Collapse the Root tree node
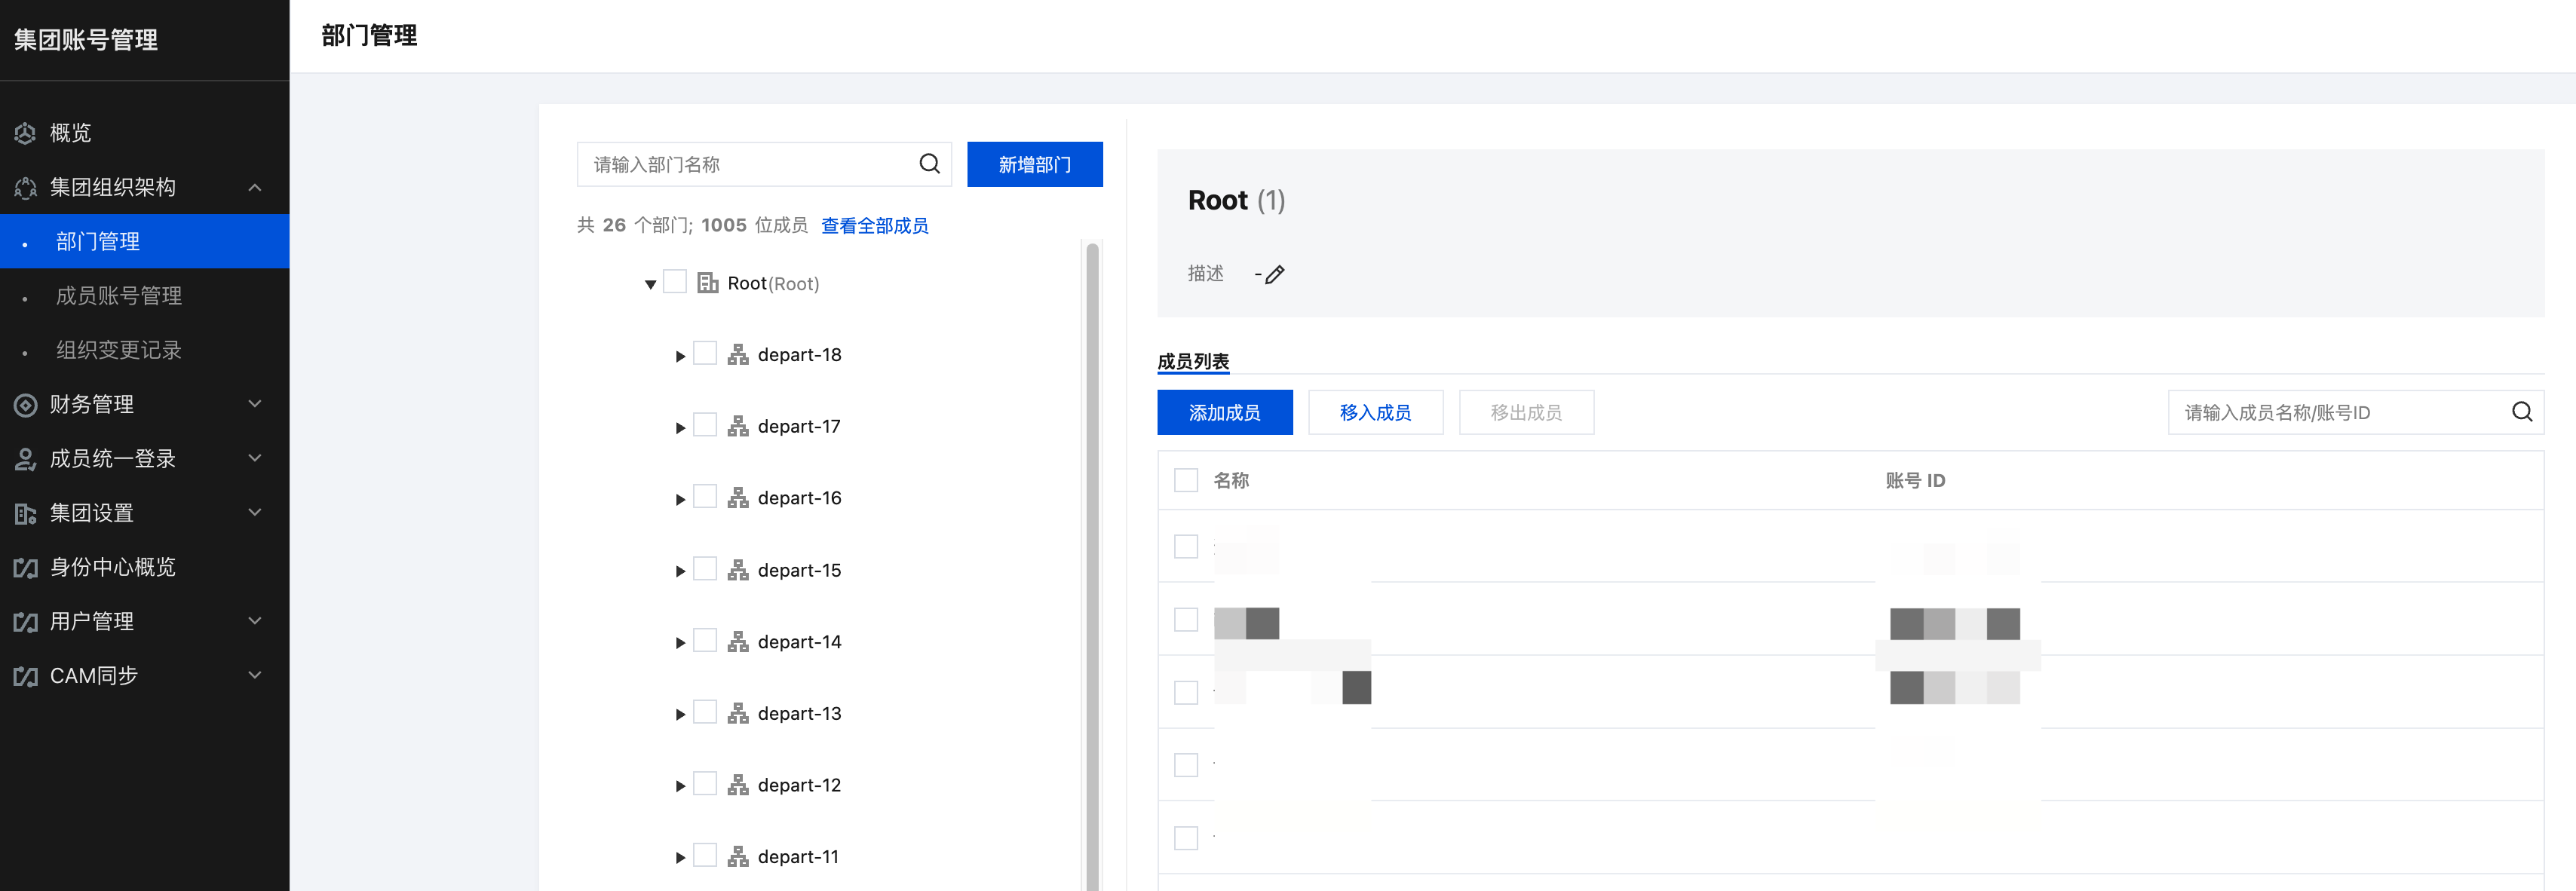Image resolution: width=2576 pixels, height=891 pixels. pyautogui.click(x=650, y=284)
